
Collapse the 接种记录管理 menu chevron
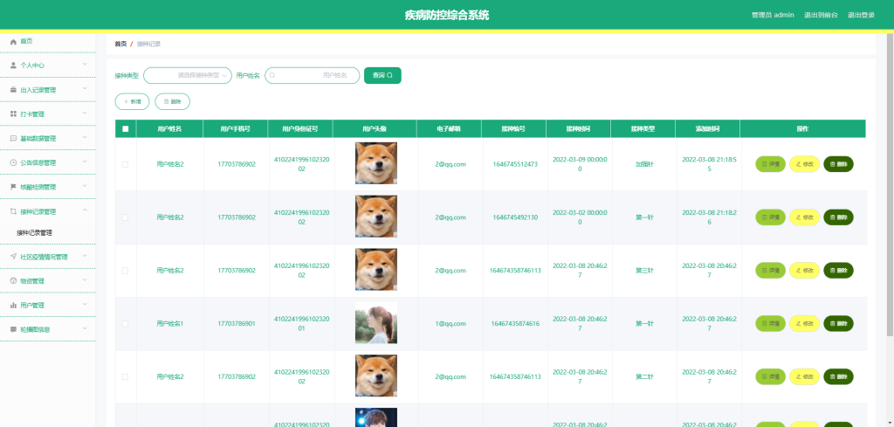(85, 211)
